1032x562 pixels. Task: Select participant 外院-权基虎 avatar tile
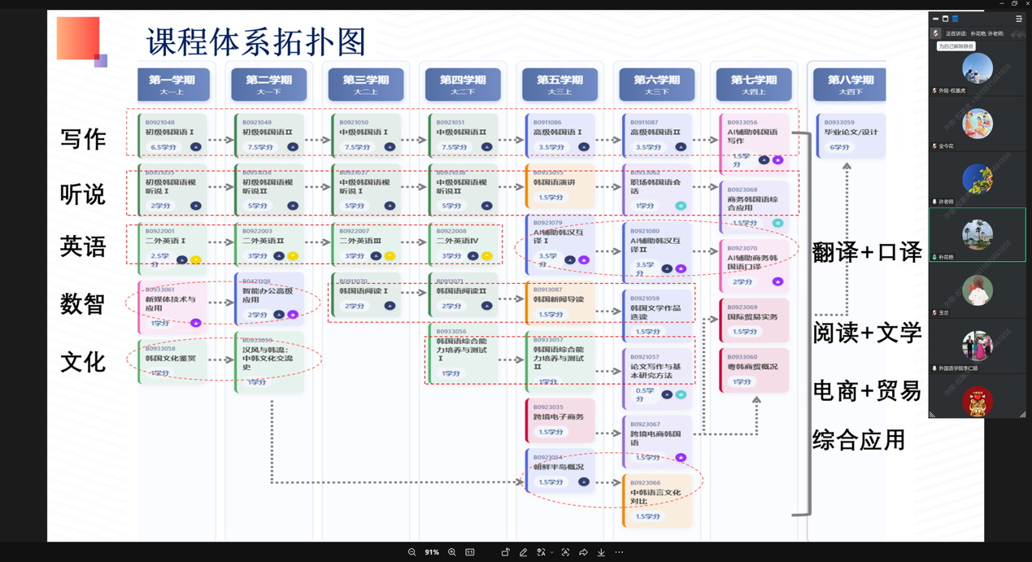[977, 69]
